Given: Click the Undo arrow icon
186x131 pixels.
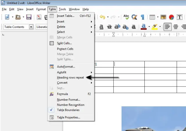Looking at the screenshot, I should 102,17.
